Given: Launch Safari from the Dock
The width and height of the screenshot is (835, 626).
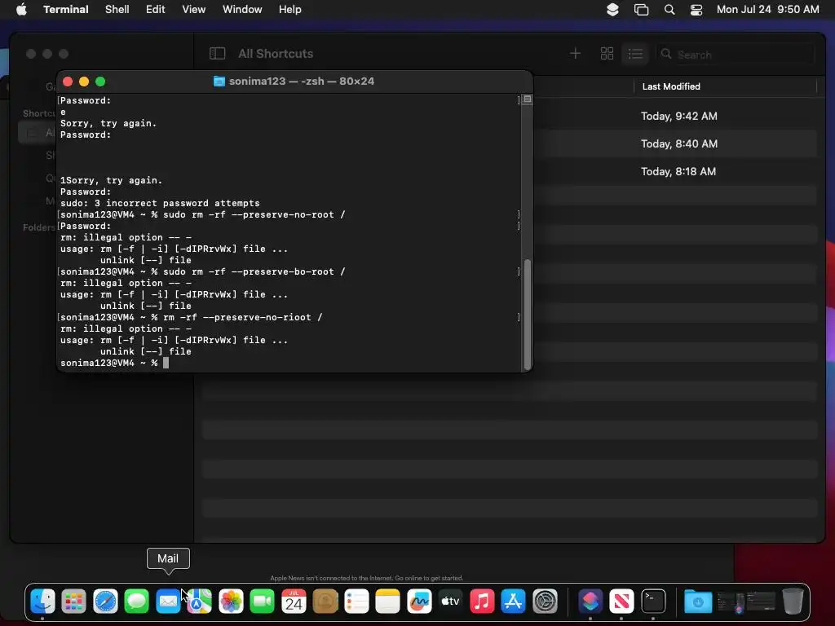Looking at the screenshot, I should pos(105,602).
